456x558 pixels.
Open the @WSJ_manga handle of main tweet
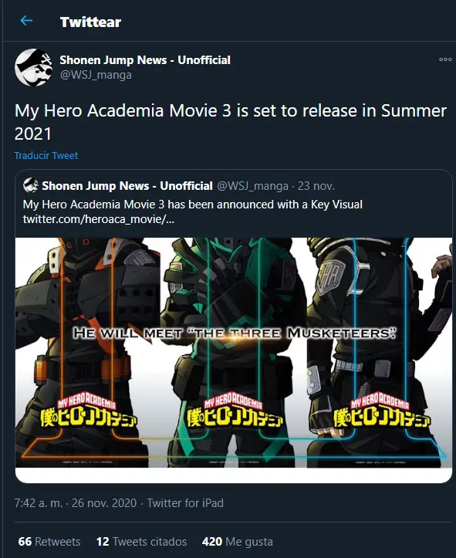click(x=96, y=75)
